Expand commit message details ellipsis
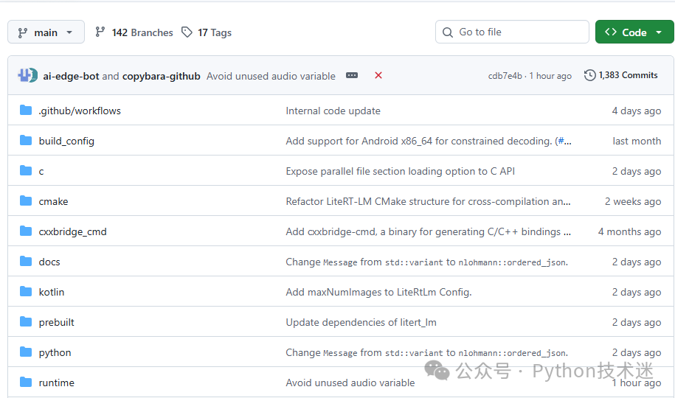The image size is (675, 398). (x=352, y=75)
